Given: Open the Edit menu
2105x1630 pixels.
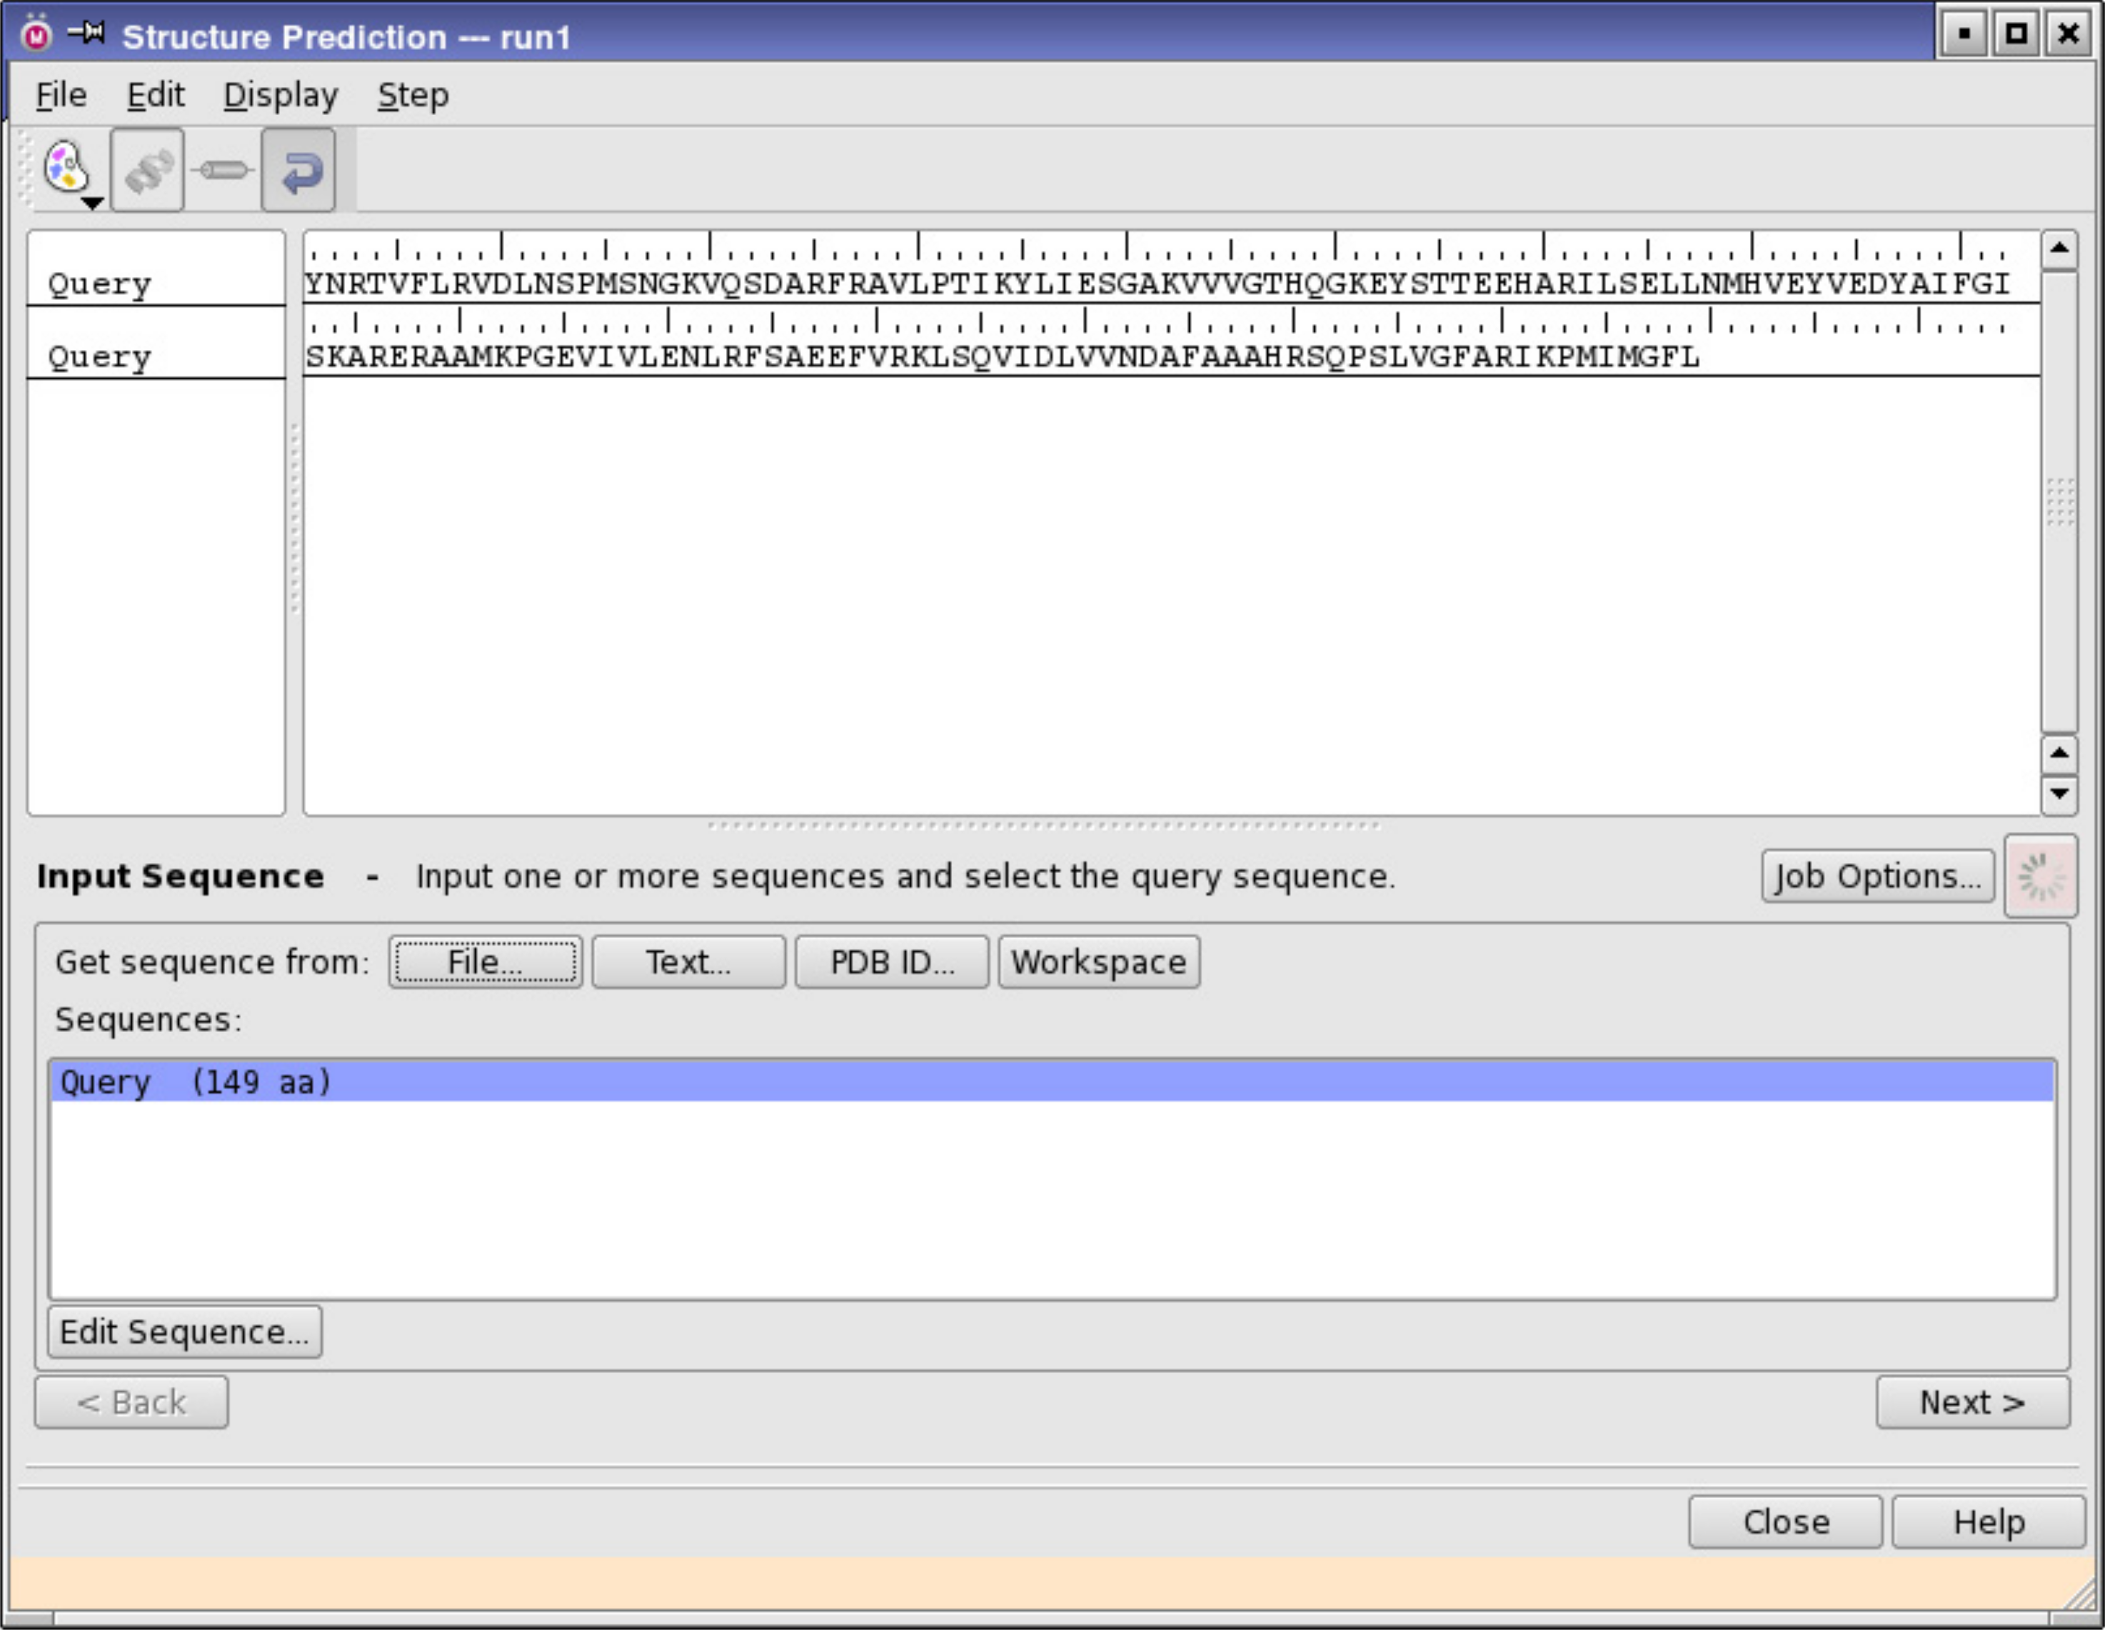Looking at the screenshot, I should (155, 94).
